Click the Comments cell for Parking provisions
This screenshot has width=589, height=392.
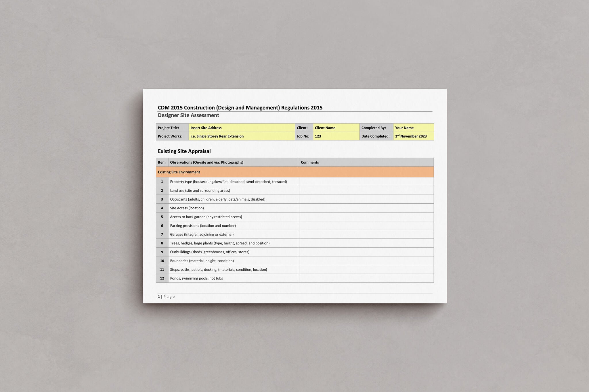366,226
